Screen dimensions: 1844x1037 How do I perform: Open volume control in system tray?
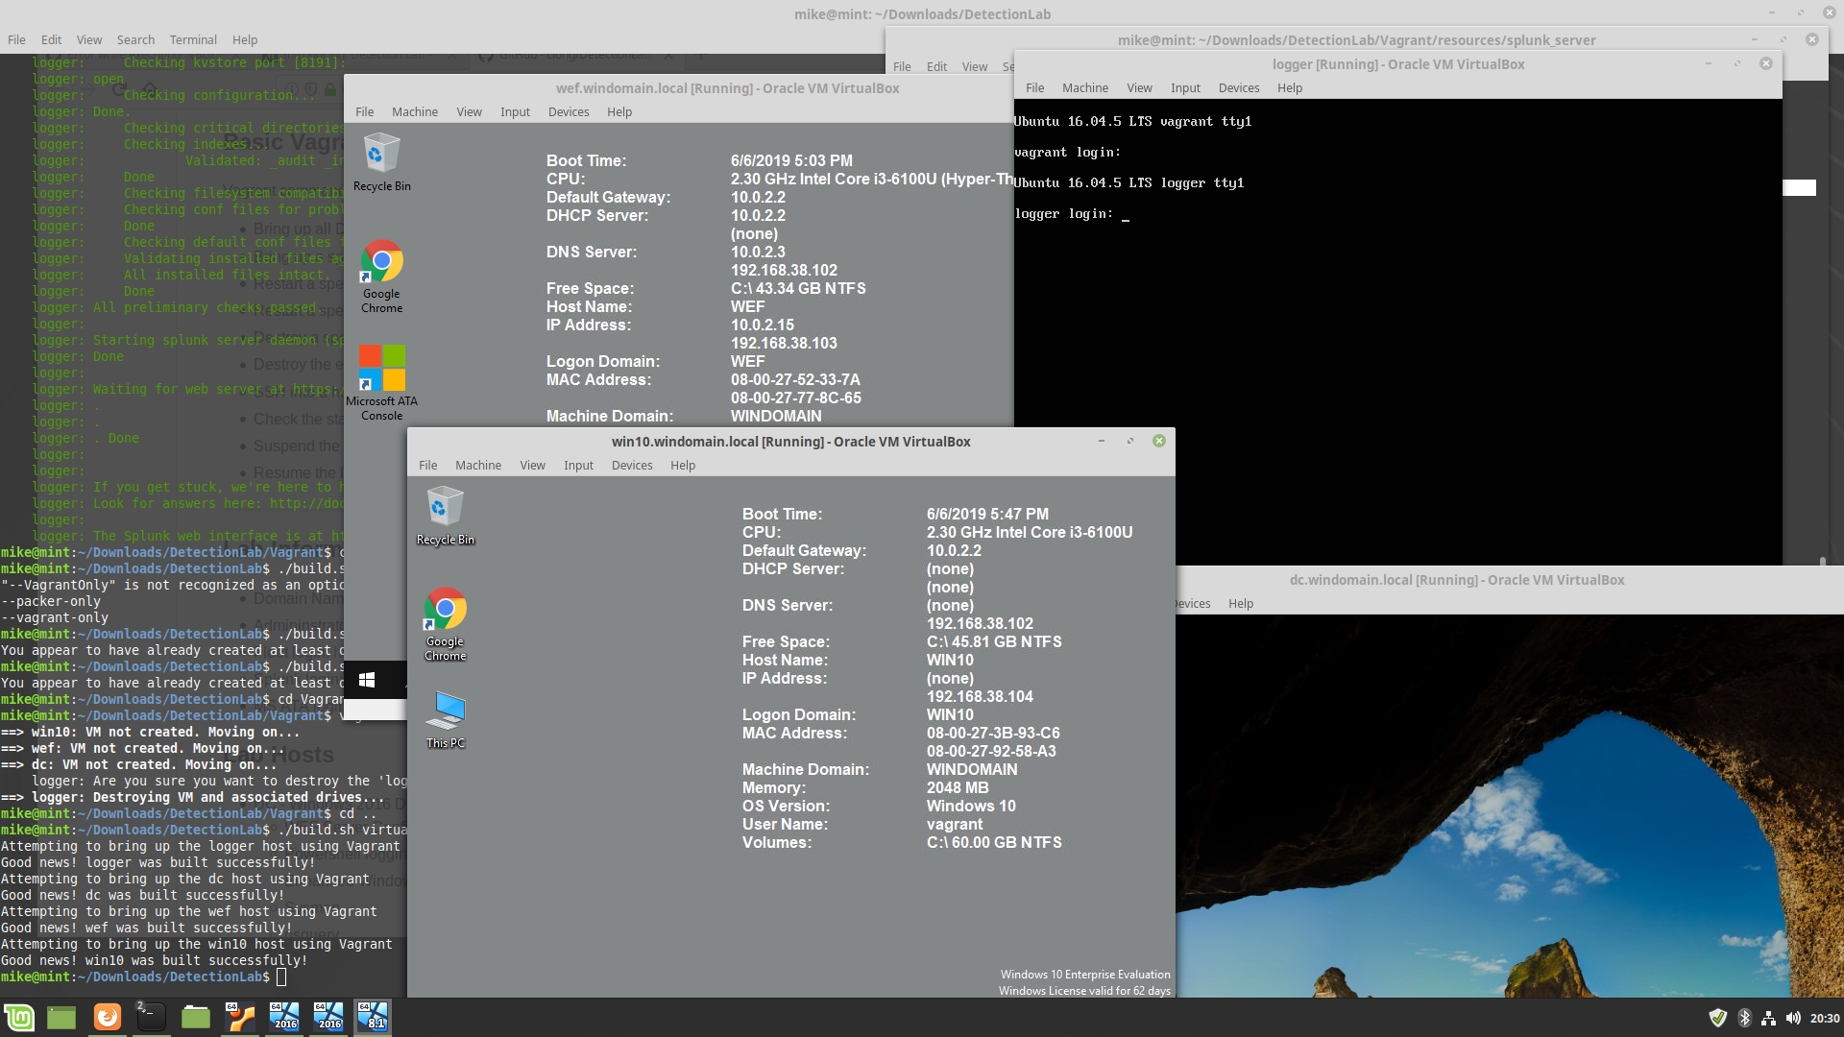1792,1018
